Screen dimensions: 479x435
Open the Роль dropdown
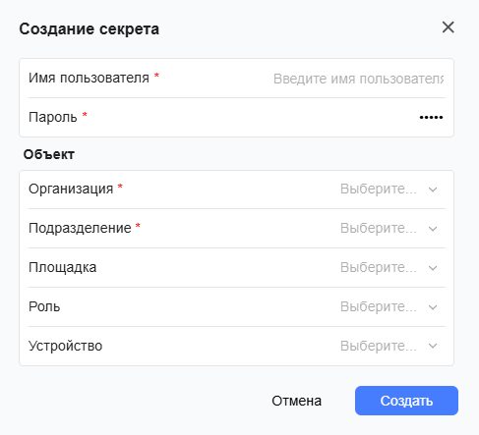tap(389, 307)
